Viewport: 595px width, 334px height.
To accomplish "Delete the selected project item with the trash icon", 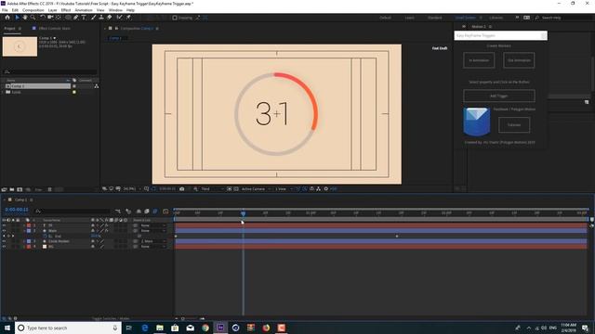I will [x=49, y=189].
